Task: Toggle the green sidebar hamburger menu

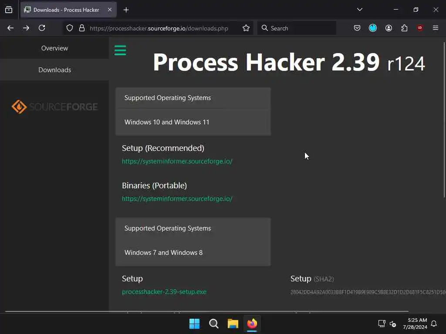Action: [x=120, y=50]
